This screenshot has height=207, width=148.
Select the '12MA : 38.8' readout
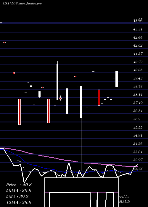(18, 203)
